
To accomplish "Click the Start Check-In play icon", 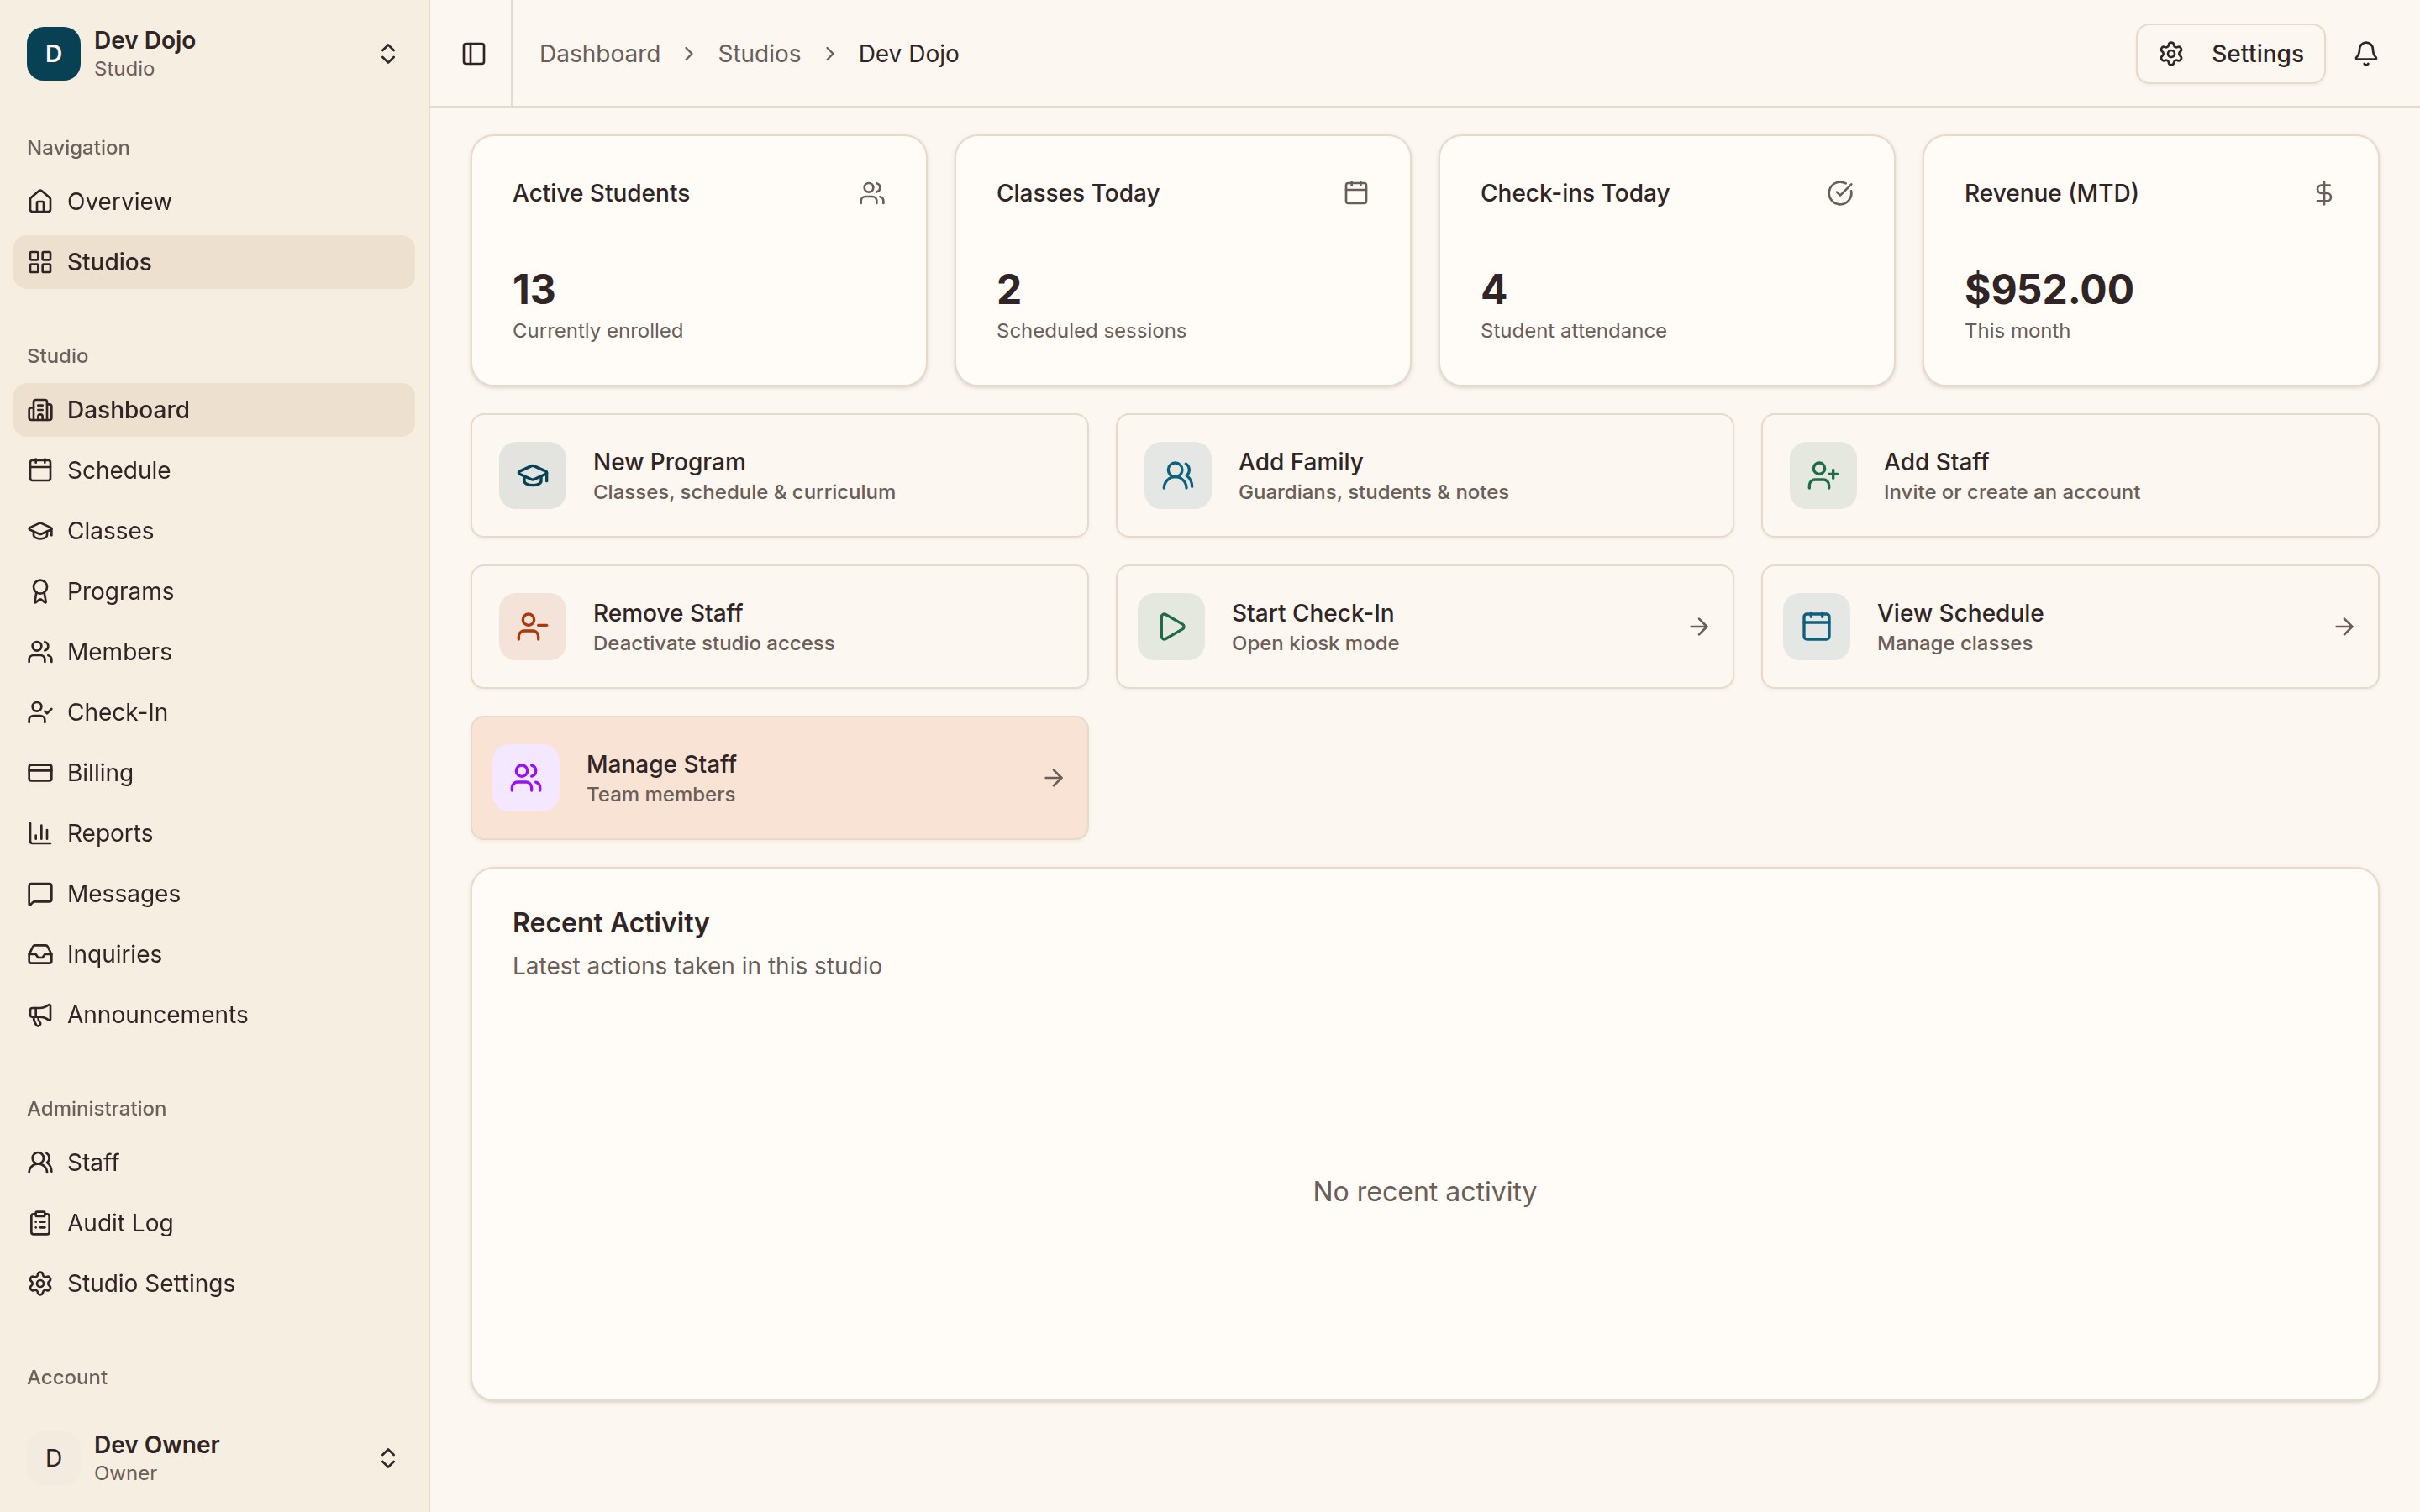I will point(1171,627).
